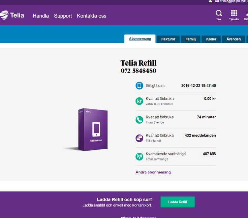Switch to the Fakturor tab
The image size is (248, 218).
pyautogui.click(x=168, y=39)
